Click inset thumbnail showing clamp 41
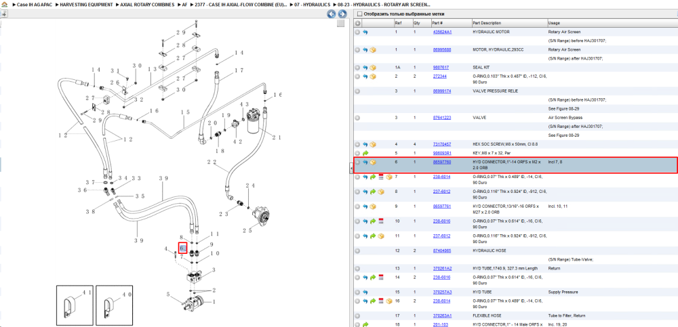This screenshot has width=678, height=327. [x=75, y=305]
